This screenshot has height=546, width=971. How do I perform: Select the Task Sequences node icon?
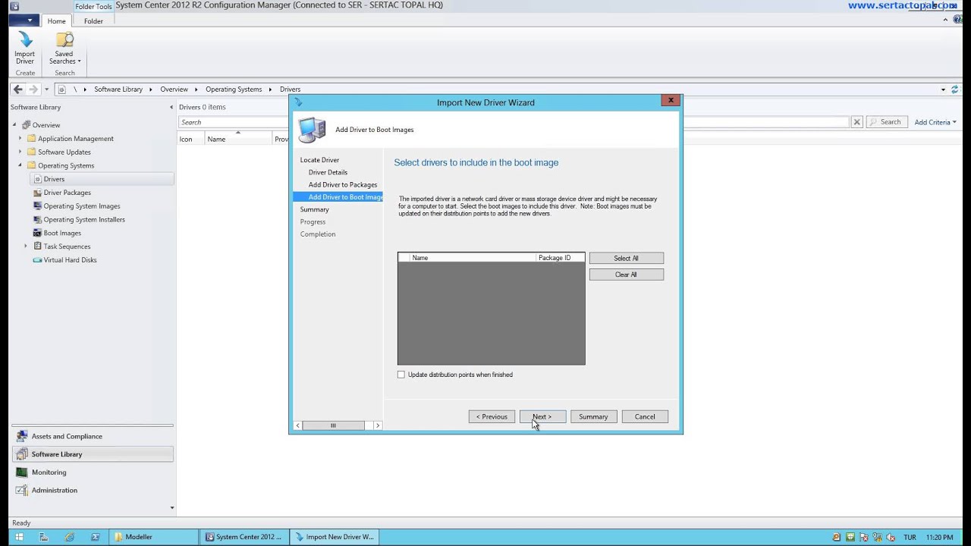(x=38, y=246)
